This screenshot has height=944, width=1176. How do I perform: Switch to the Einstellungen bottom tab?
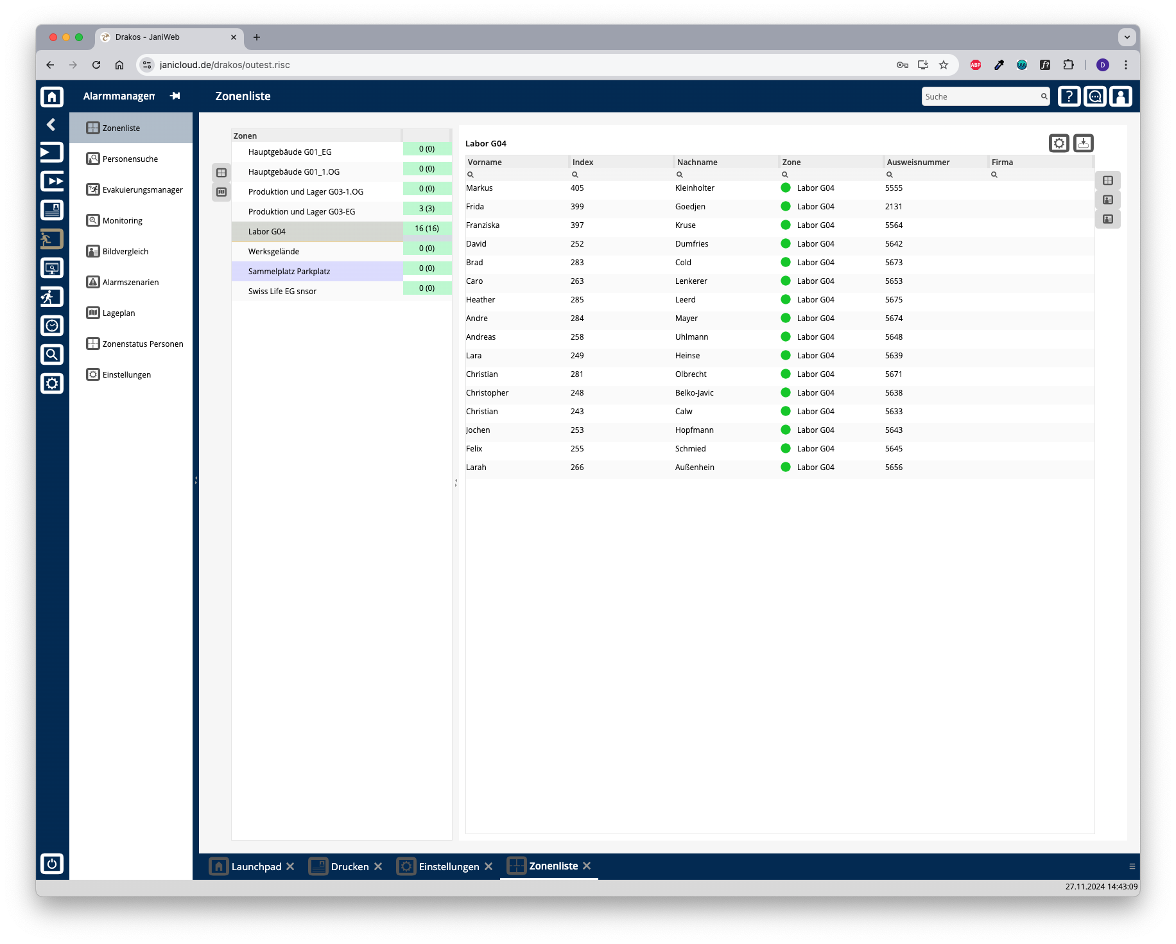[438, 866]
